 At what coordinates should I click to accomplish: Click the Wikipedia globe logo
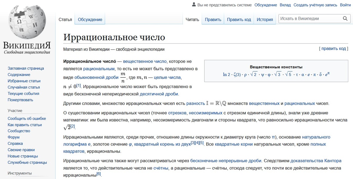26,21
